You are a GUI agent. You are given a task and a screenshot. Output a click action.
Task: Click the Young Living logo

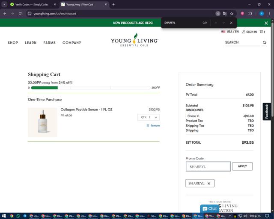click(x=134, y=40)
